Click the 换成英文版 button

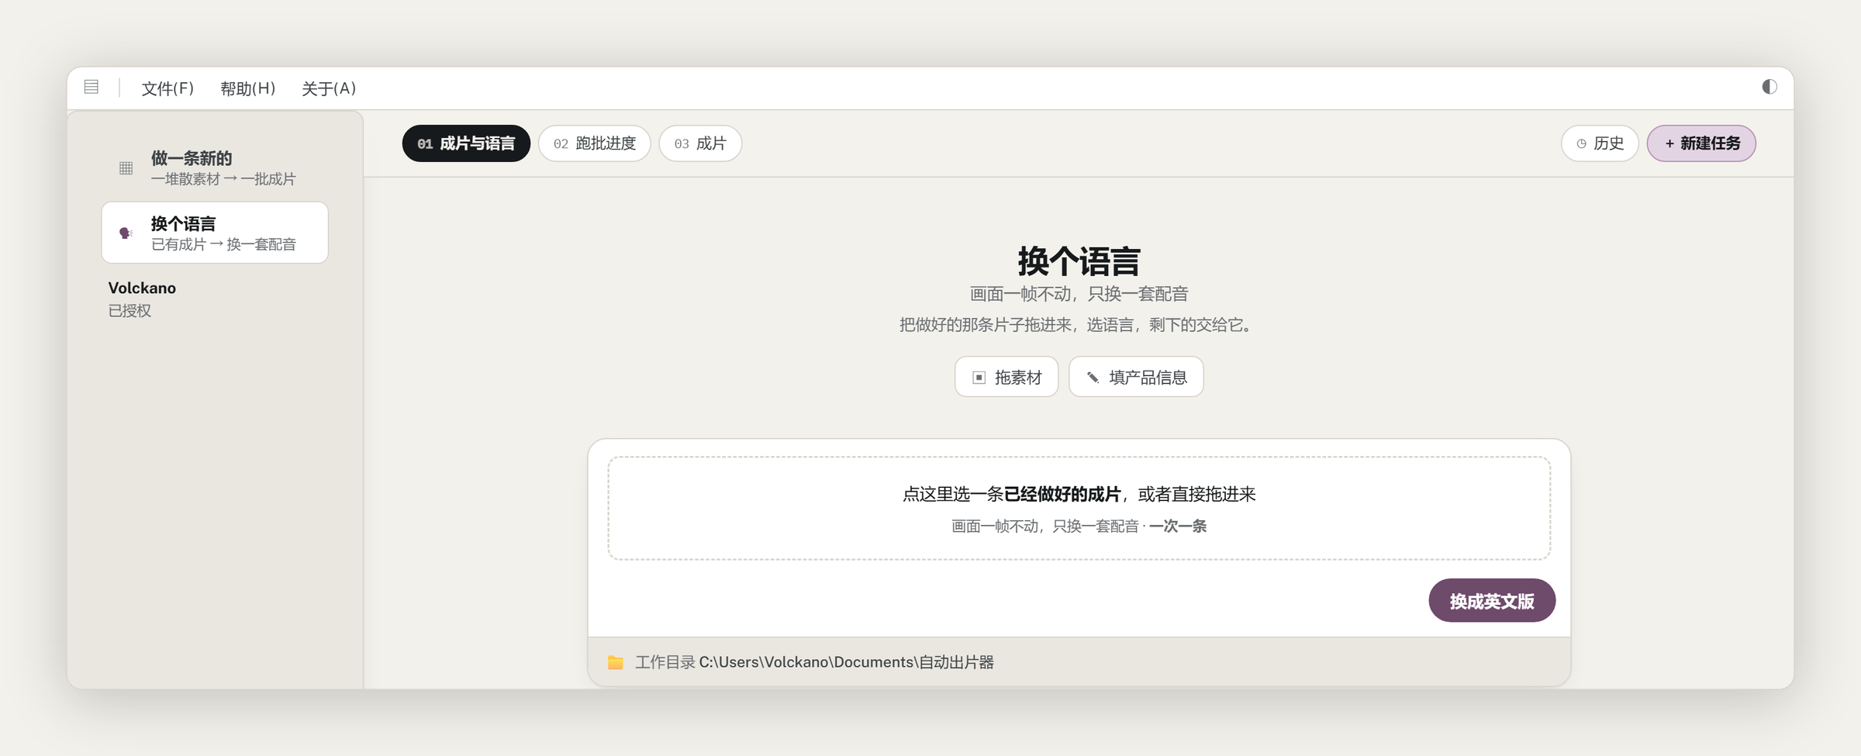click(x=1492, y=600)
